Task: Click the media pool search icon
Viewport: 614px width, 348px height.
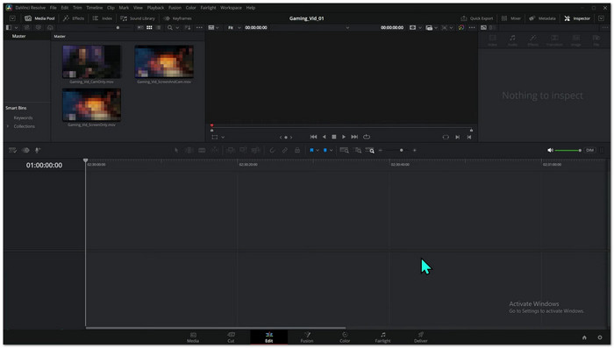Action: click(170, 28)
